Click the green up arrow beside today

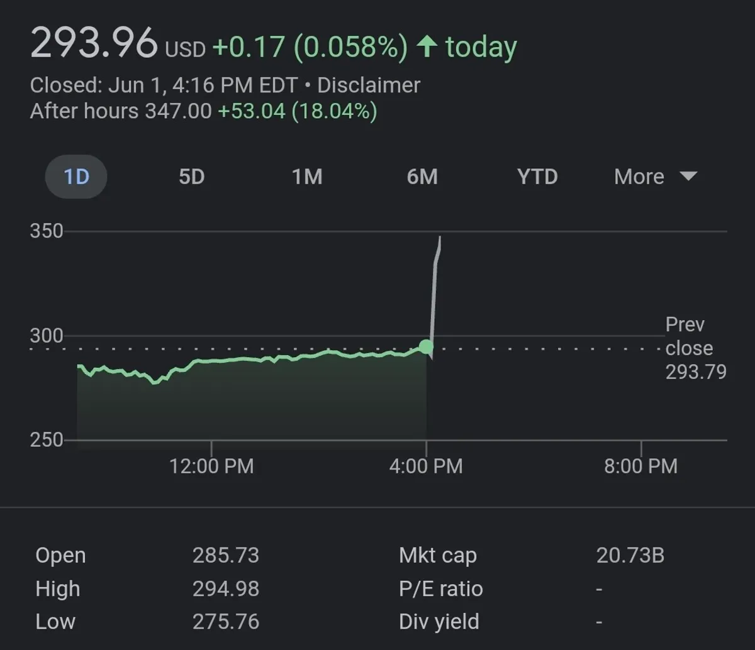click(427, 47)
